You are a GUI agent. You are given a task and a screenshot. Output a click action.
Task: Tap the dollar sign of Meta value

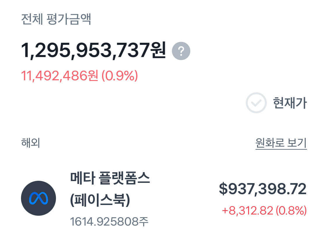223,189
